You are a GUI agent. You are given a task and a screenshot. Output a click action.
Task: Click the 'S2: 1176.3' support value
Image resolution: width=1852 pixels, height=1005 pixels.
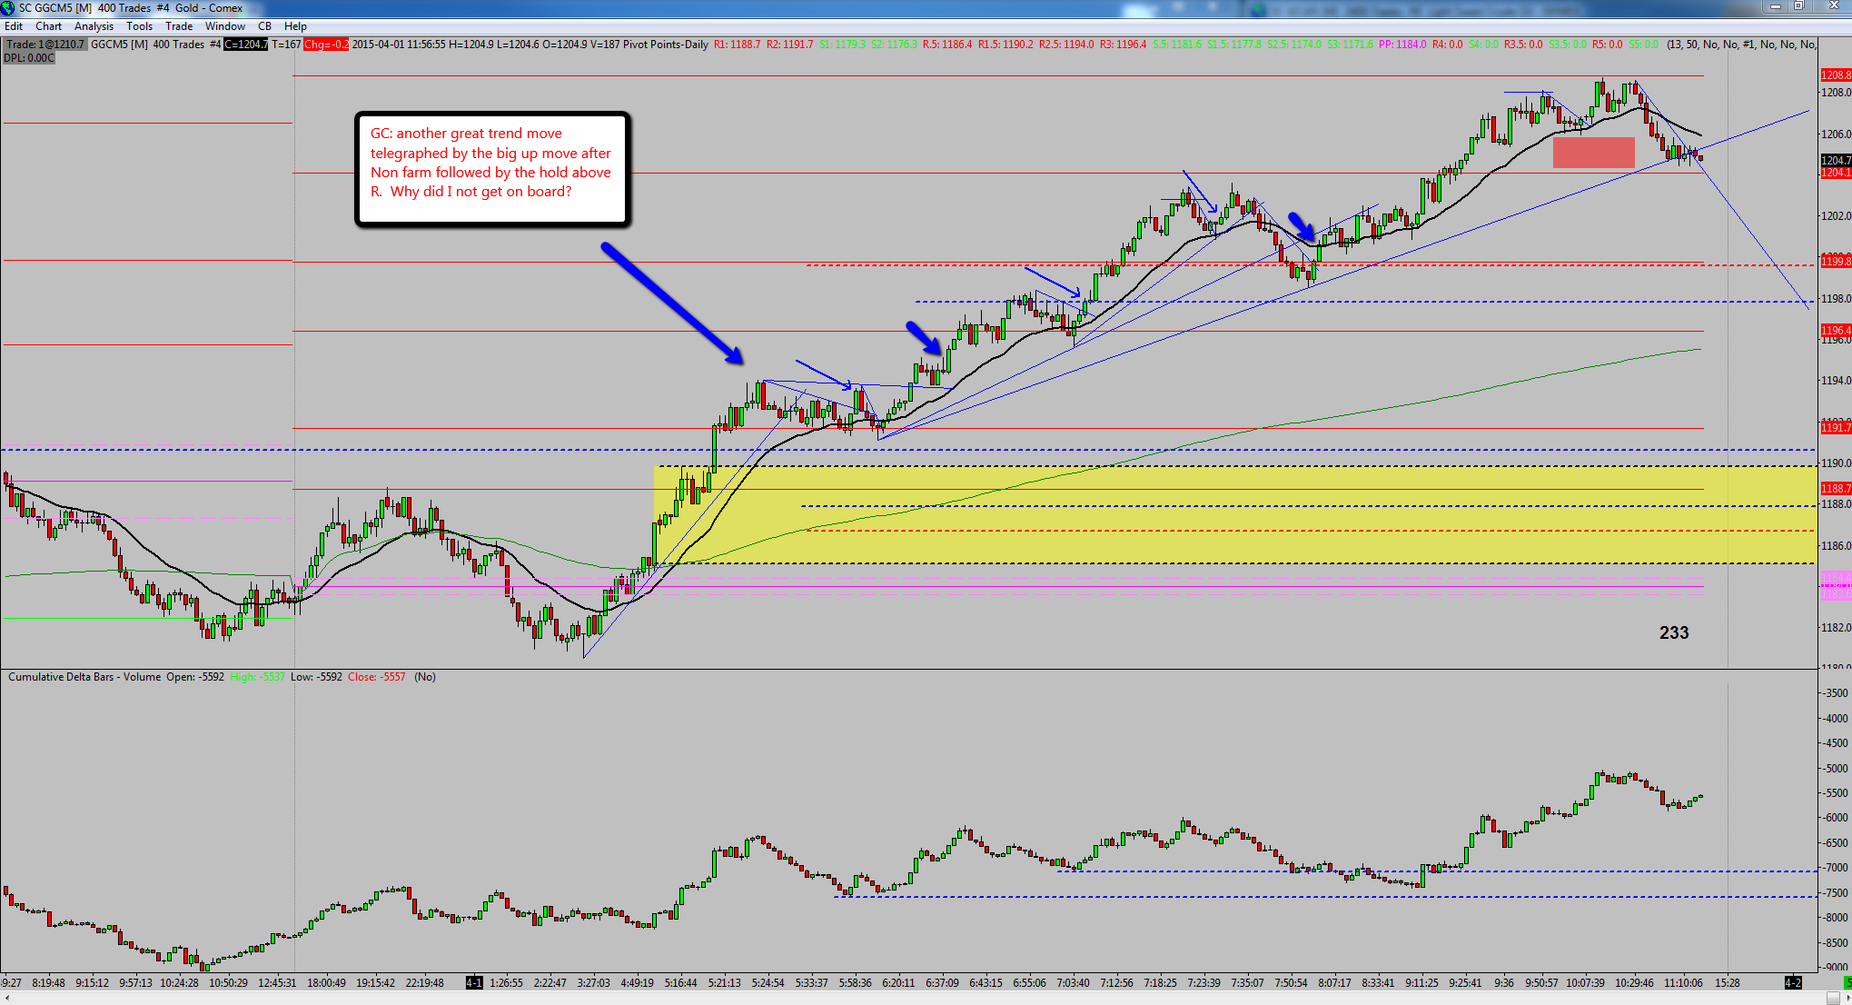pos(895,45)
